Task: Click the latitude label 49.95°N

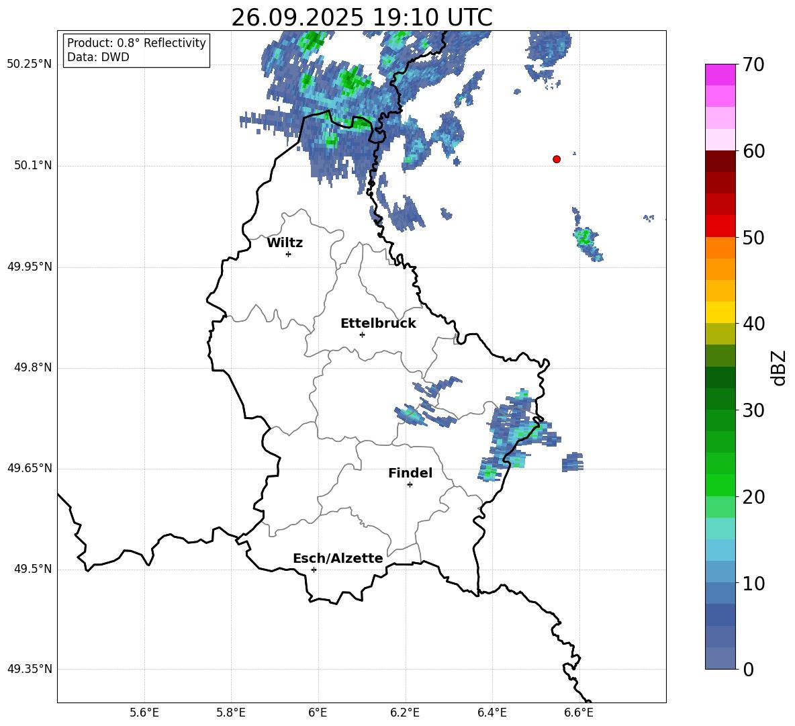Action: [x=30, y=267]
